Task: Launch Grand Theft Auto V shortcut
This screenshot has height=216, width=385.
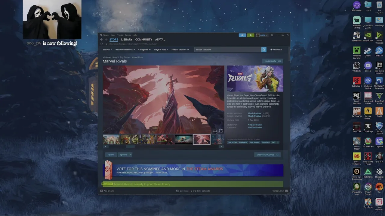Action: (379, 98)
